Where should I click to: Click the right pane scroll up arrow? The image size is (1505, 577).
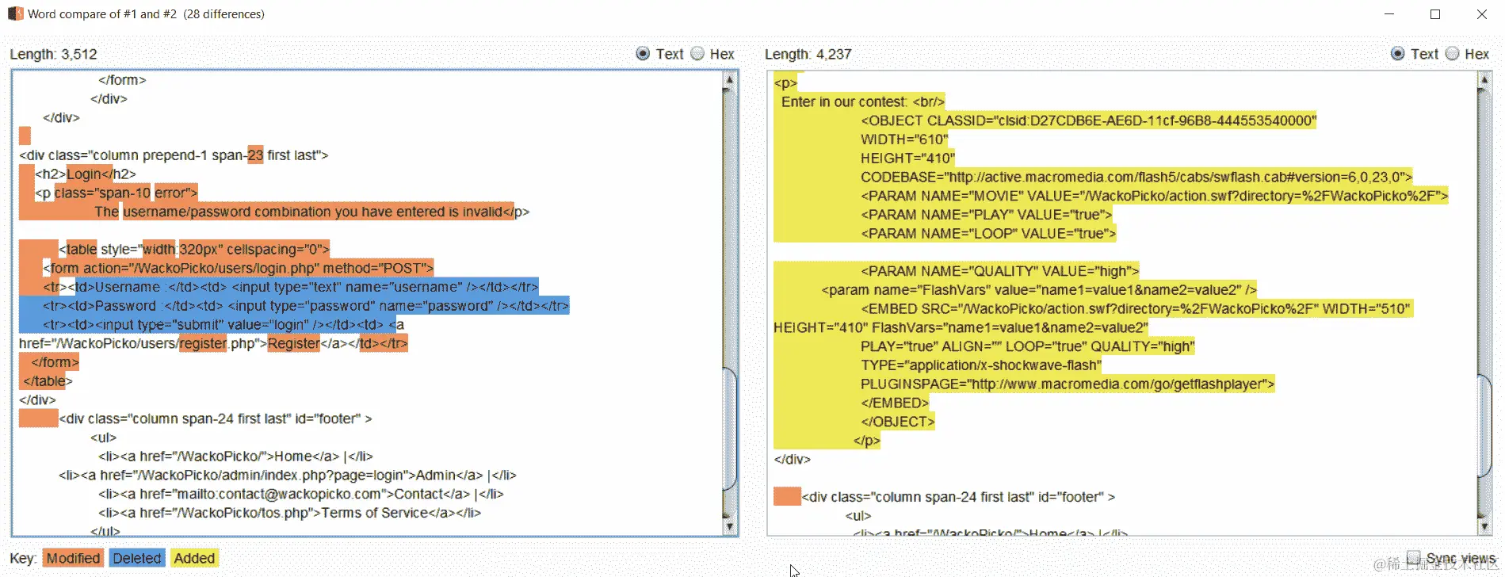[1484, 80]
